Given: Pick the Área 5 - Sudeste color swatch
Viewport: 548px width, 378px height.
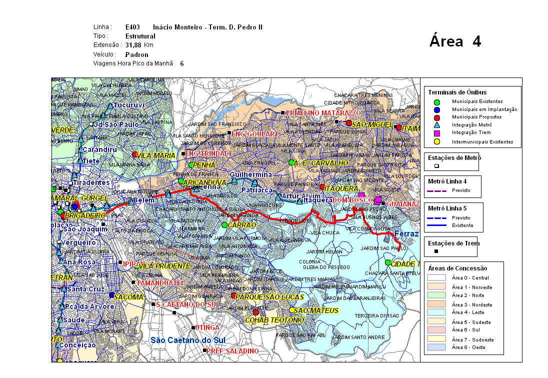Looking at the screenshot, I should (436, 321).
